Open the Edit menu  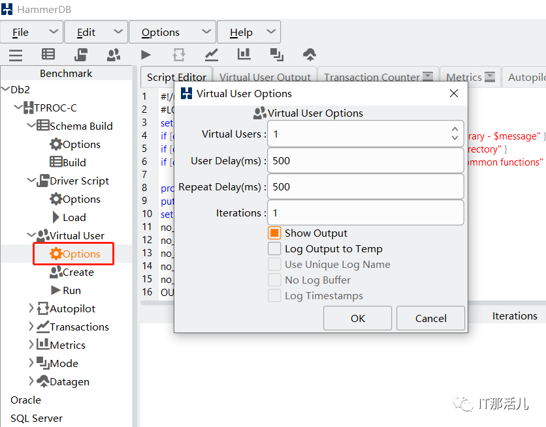(96, 32)
